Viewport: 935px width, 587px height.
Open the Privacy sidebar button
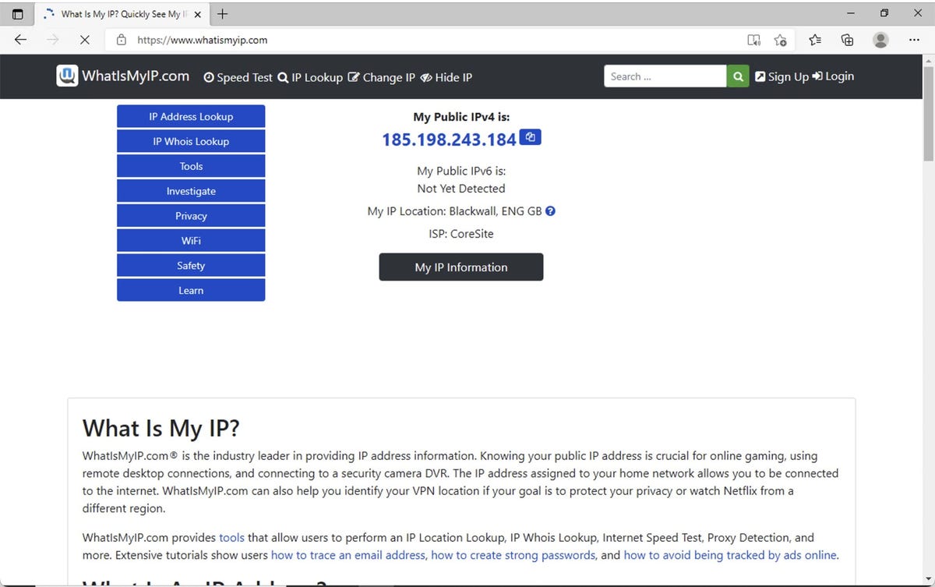pyautogui.click(x=191, y=216)
